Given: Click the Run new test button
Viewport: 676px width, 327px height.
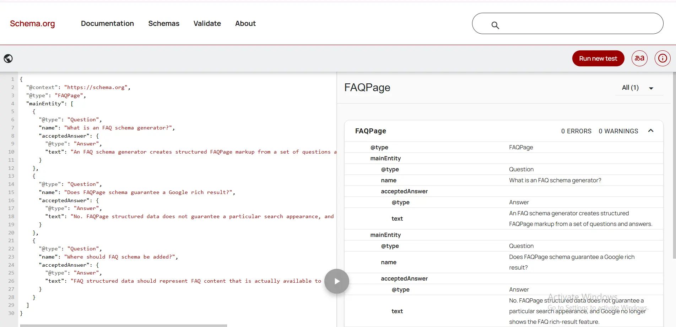Looking at the screenshot, I should click(x=598, y=59).
